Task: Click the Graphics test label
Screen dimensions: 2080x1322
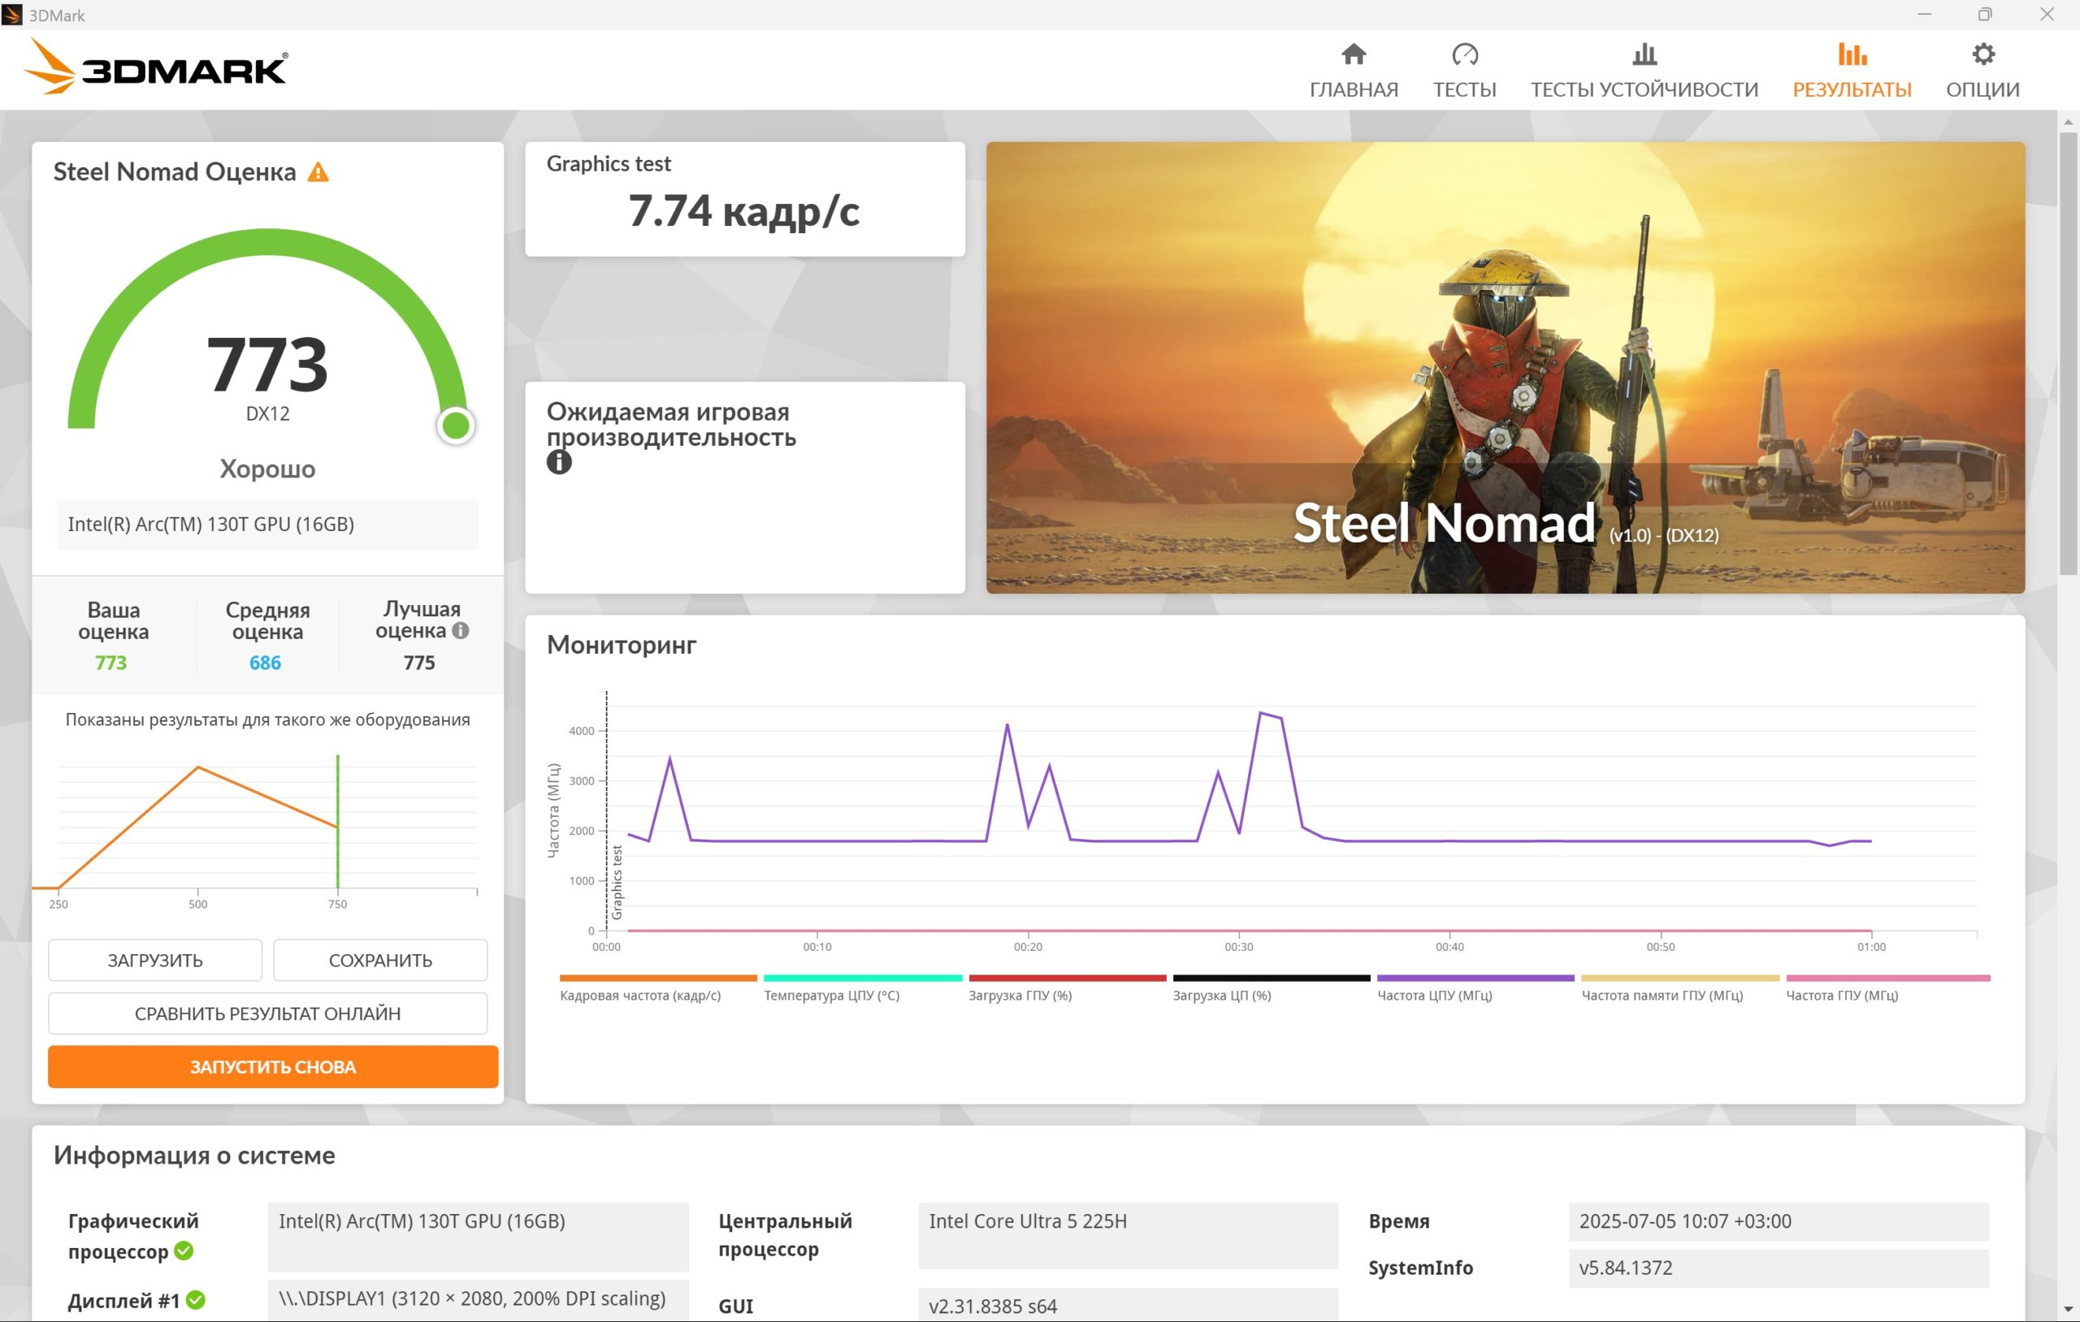Action: point(609,164)
